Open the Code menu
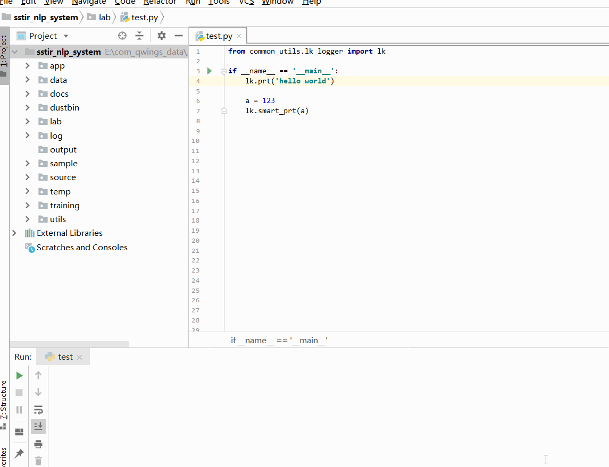 pyautogui.click(x=125, y=2)
